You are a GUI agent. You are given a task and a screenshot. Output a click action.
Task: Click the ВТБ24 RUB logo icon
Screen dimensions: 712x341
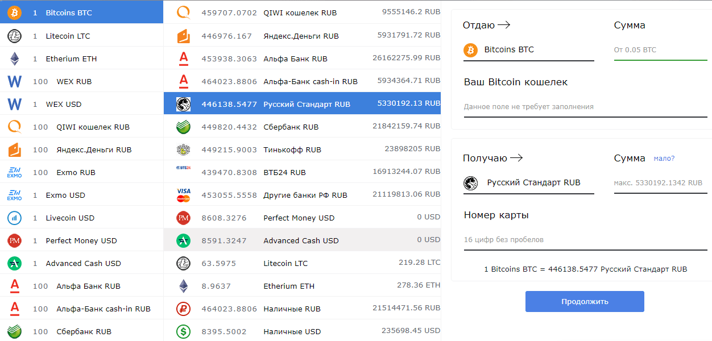[x=183, y=168]
